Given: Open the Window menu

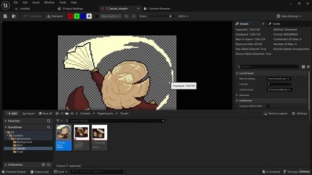Looking at the screenshot, I should click(x=49, y=2).
